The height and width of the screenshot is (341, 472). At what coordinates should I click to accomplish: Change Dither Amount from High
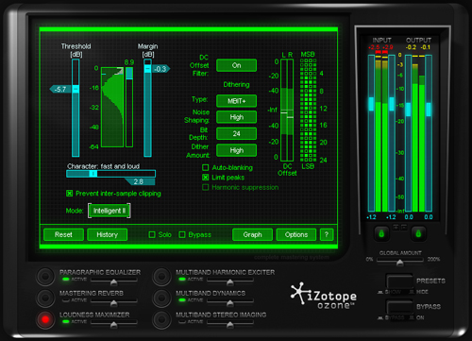(x=236, y=150)
